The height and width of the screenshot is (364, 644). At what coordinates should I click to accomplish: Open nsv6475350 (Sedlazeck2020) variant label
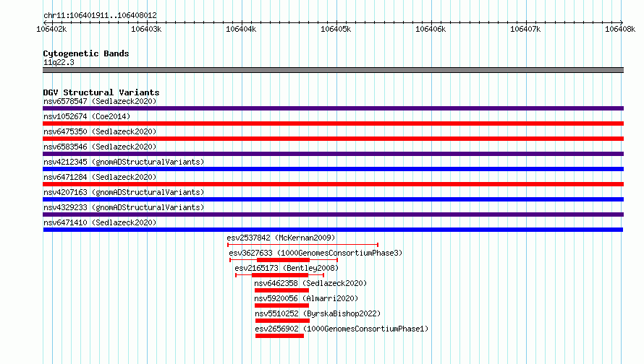tap(100, 131)
